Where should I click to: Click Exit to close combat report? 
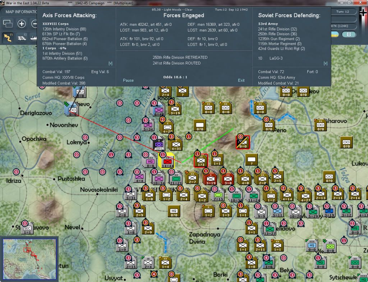point(241,80)
